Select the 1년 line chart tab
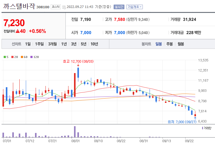 (64, 44)
